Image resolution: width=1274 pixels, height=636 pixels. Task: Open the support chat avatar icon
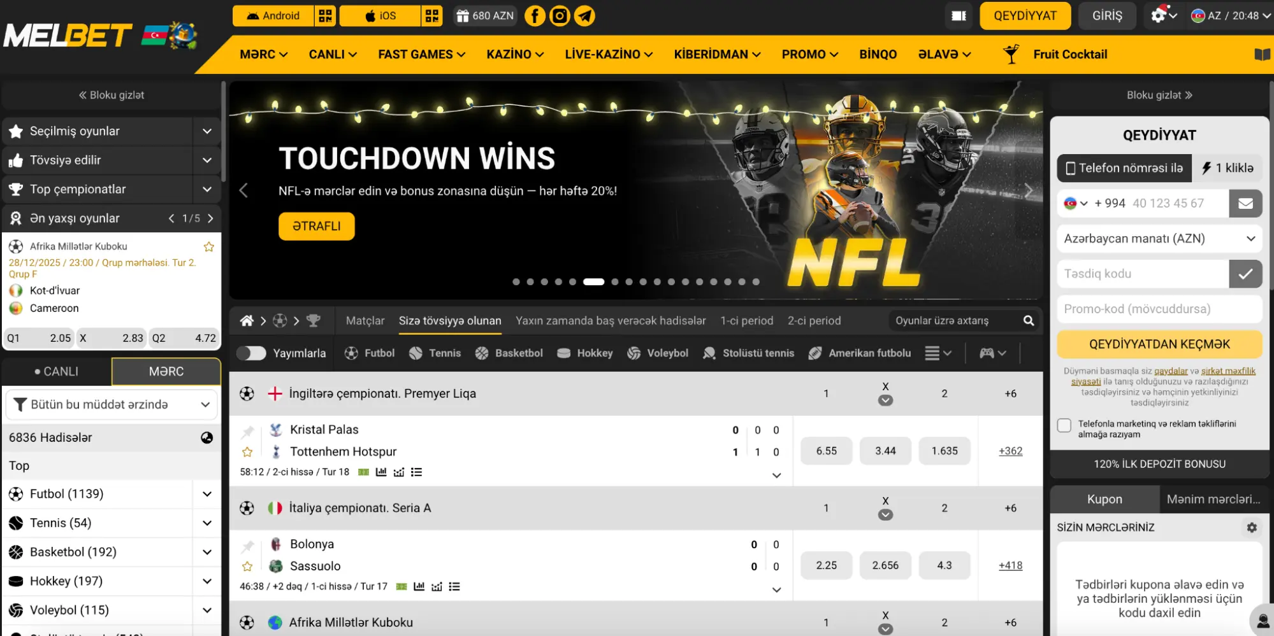pos(1263,621)
